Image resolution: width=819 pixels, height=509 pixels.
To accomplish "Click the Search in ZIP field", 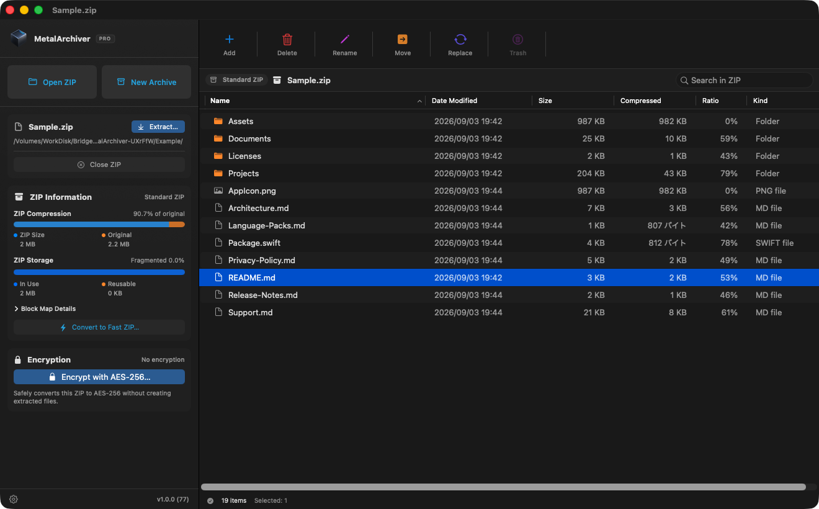I will pos(744,80).
